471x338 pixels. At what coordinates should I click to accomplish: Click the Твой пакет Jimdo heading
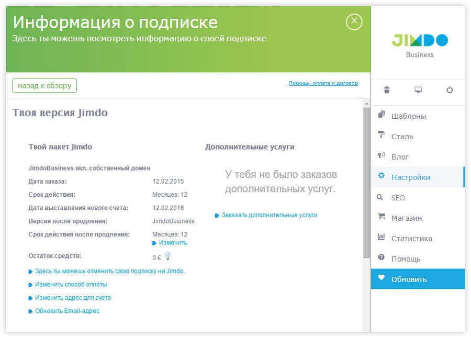60,147
